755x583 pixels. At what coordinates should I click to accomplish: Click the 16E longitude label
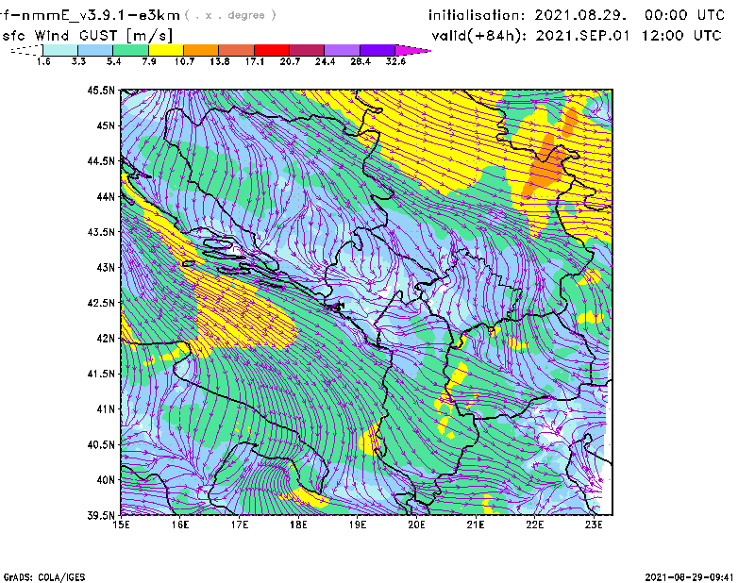click(180, 525)
